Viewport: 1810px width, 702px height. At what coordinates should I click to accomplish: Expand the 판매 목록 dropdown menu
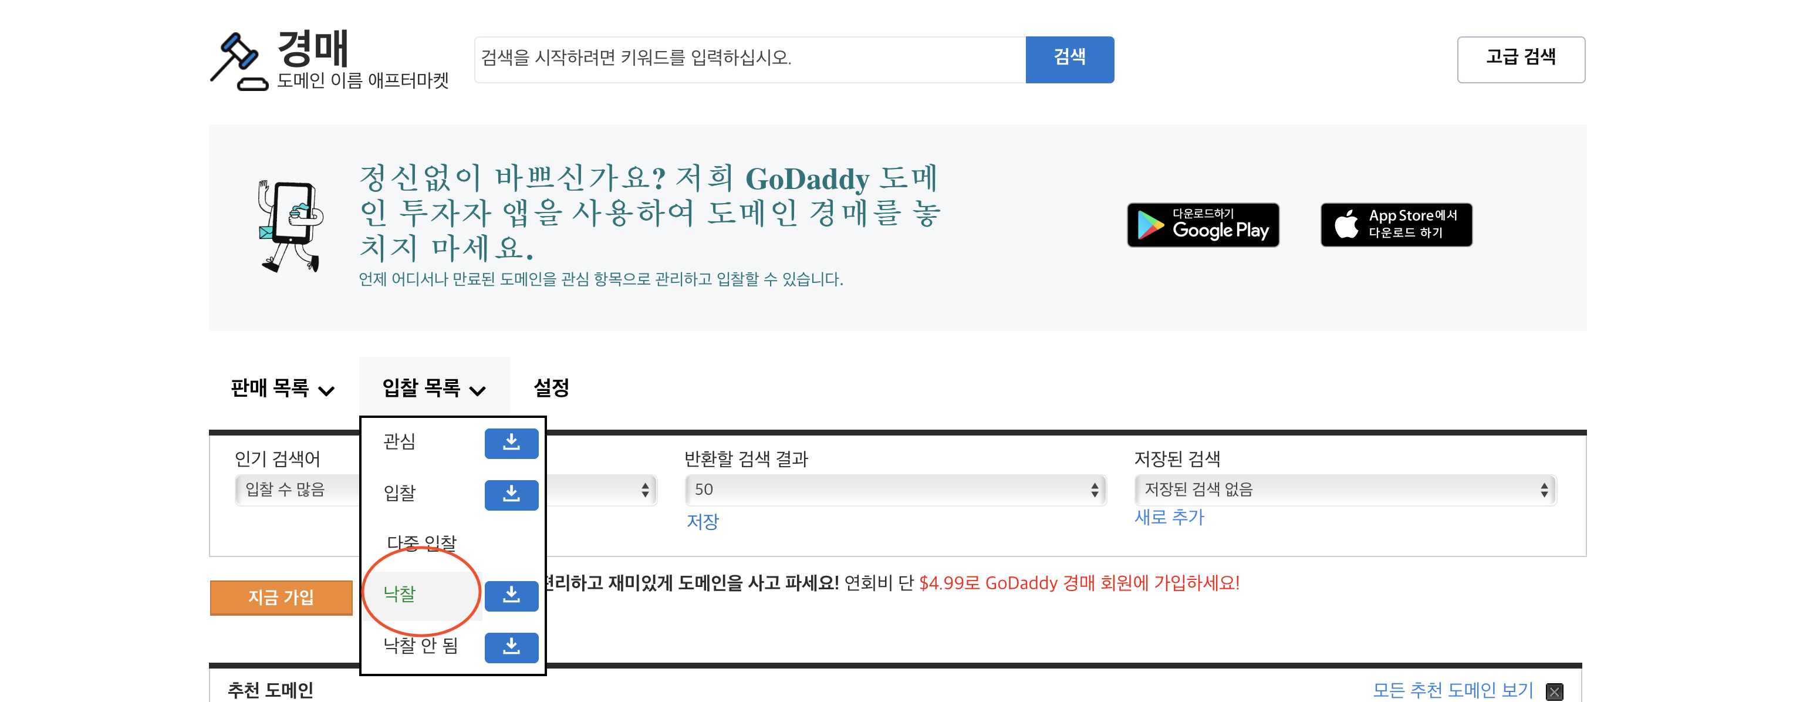point(282,388)
